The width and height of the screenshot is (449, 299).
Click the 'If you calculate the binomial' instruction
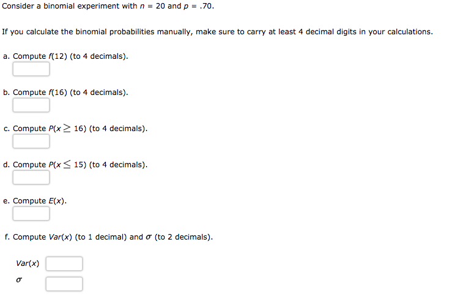pos(217,32)
